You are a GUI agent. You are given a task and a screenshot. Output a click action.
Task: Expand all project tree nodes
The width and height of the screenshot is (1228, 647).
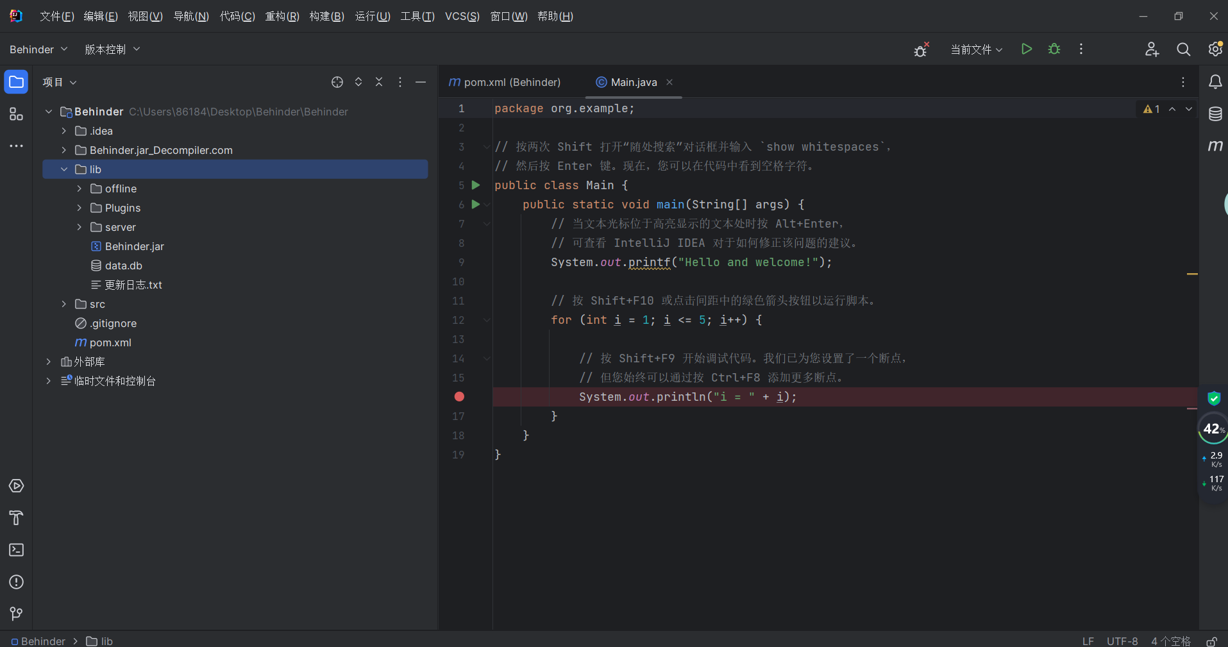358,82
